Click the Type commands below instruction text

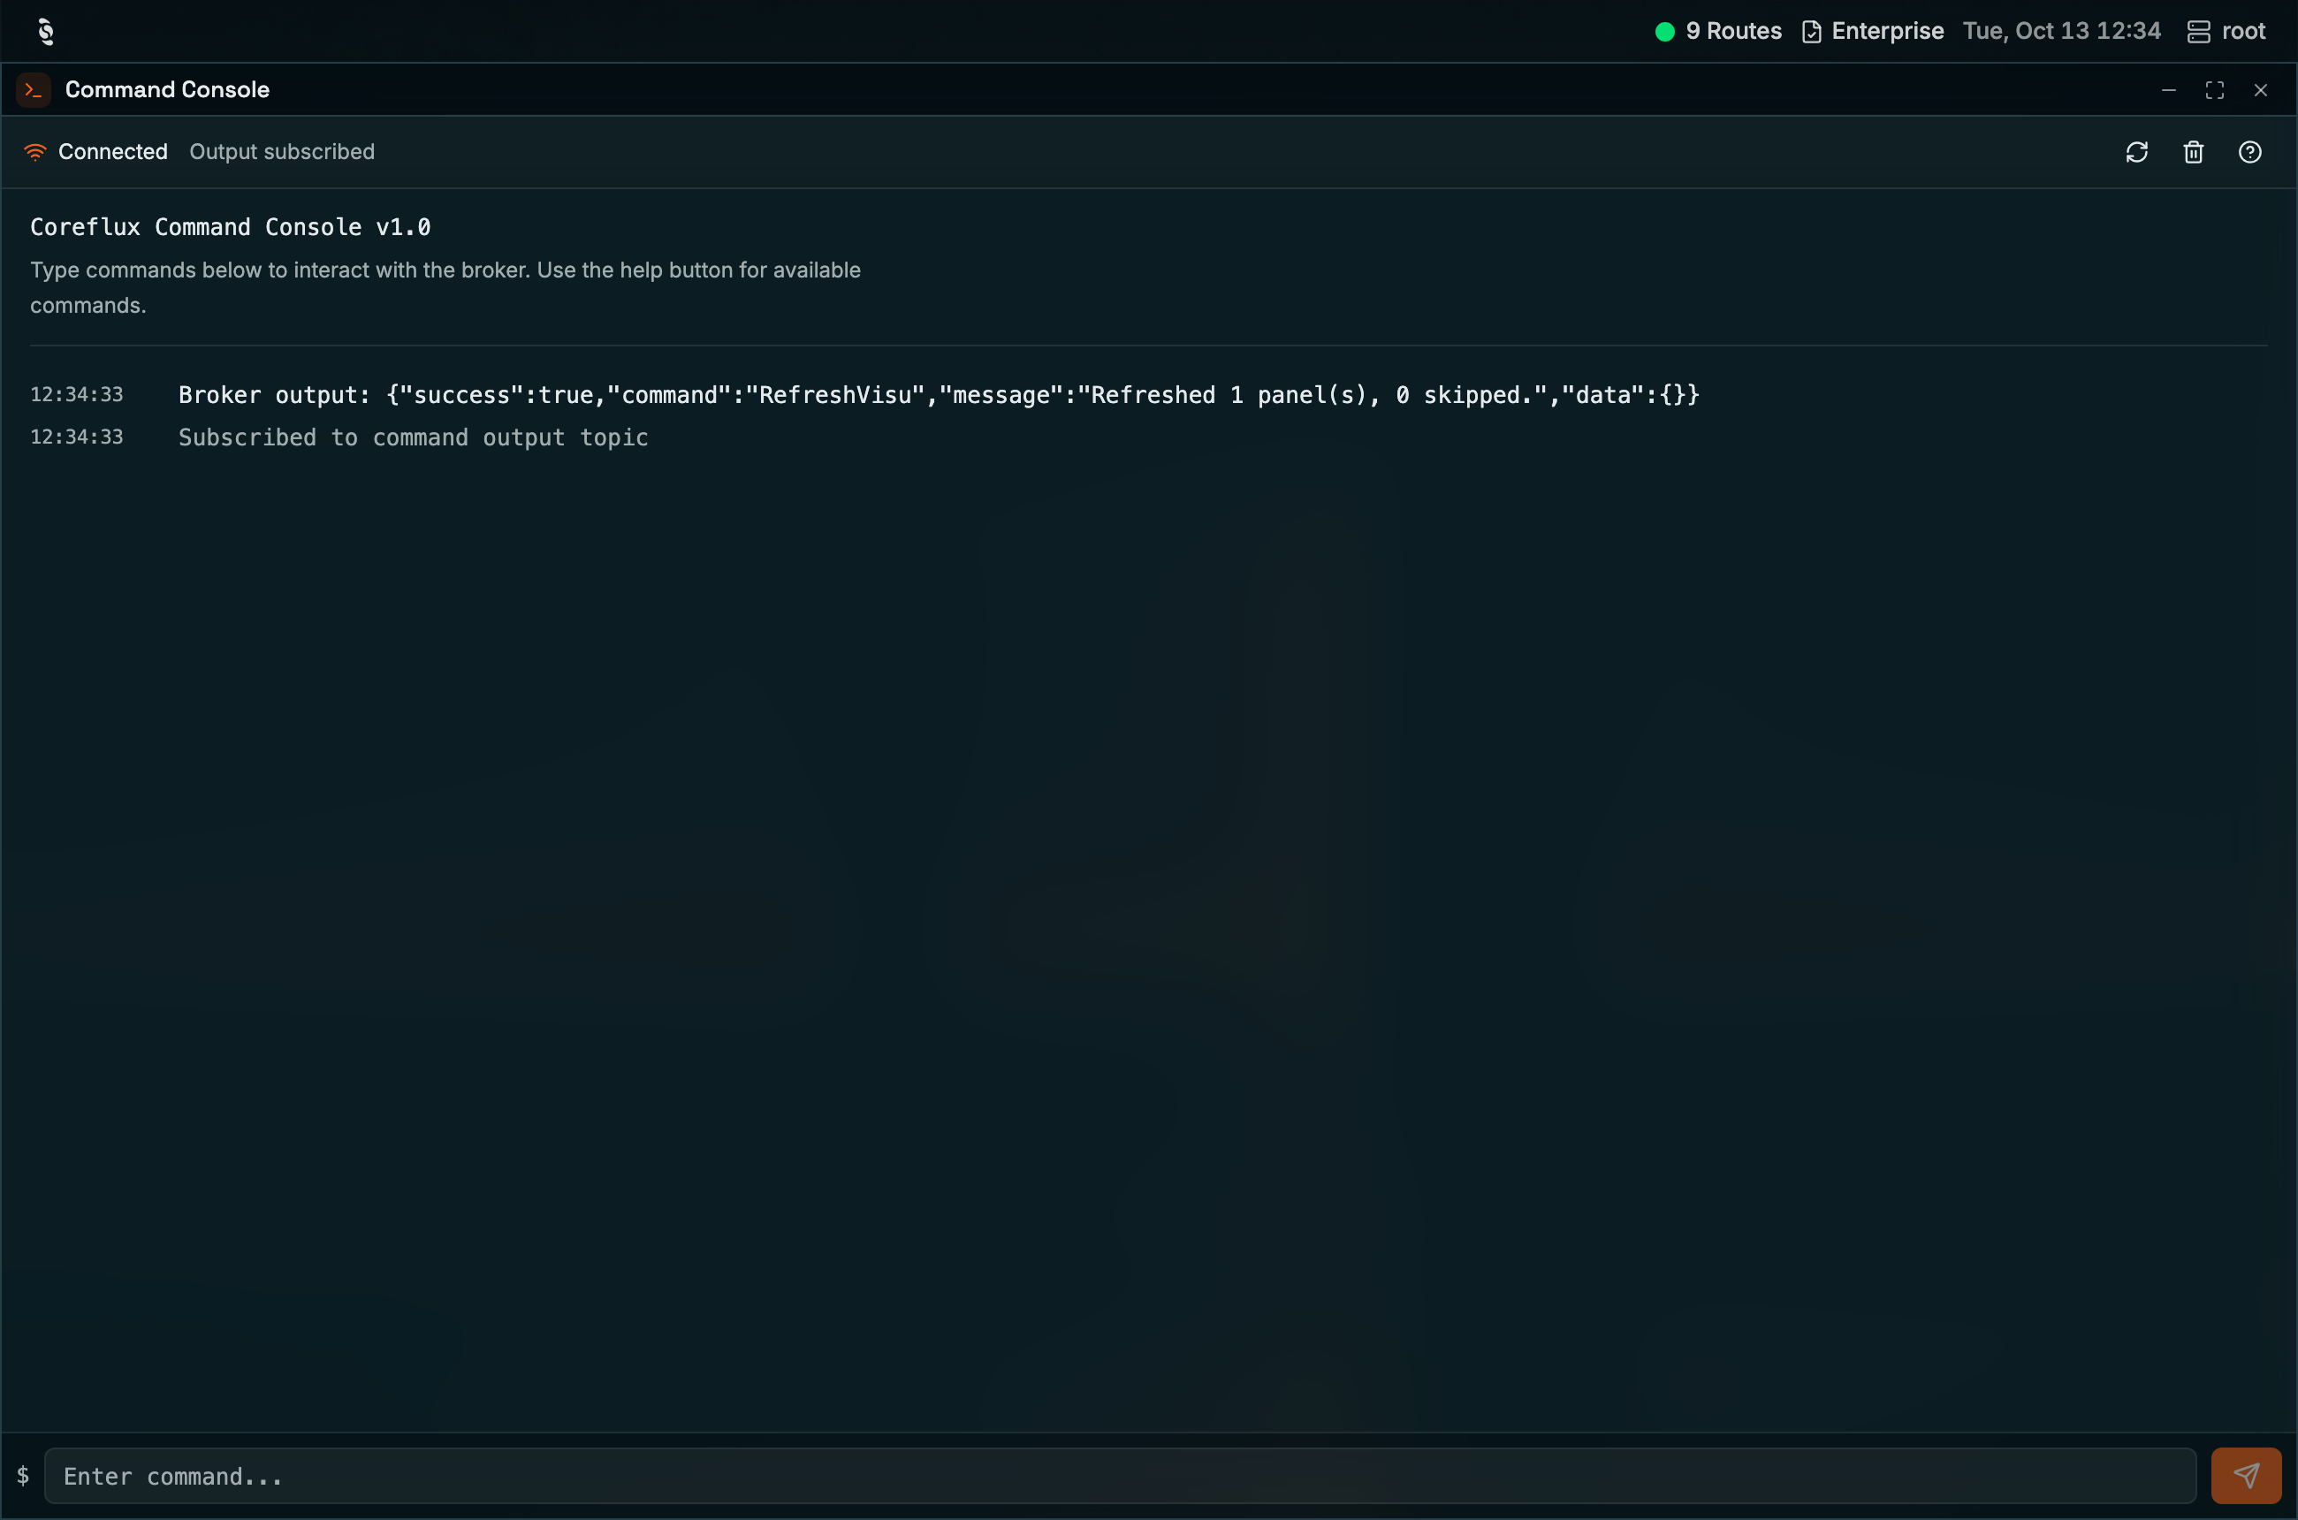(445, 287)
